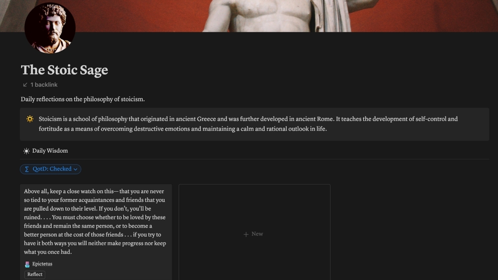Expand the chevron on QotD filter

tap(76, 169)
